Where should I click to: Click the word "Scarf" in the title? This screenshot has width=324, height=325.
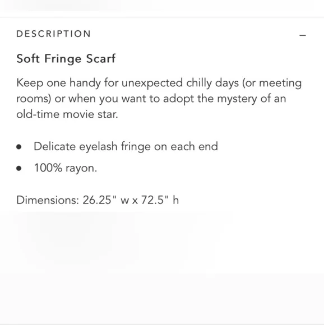101,58
